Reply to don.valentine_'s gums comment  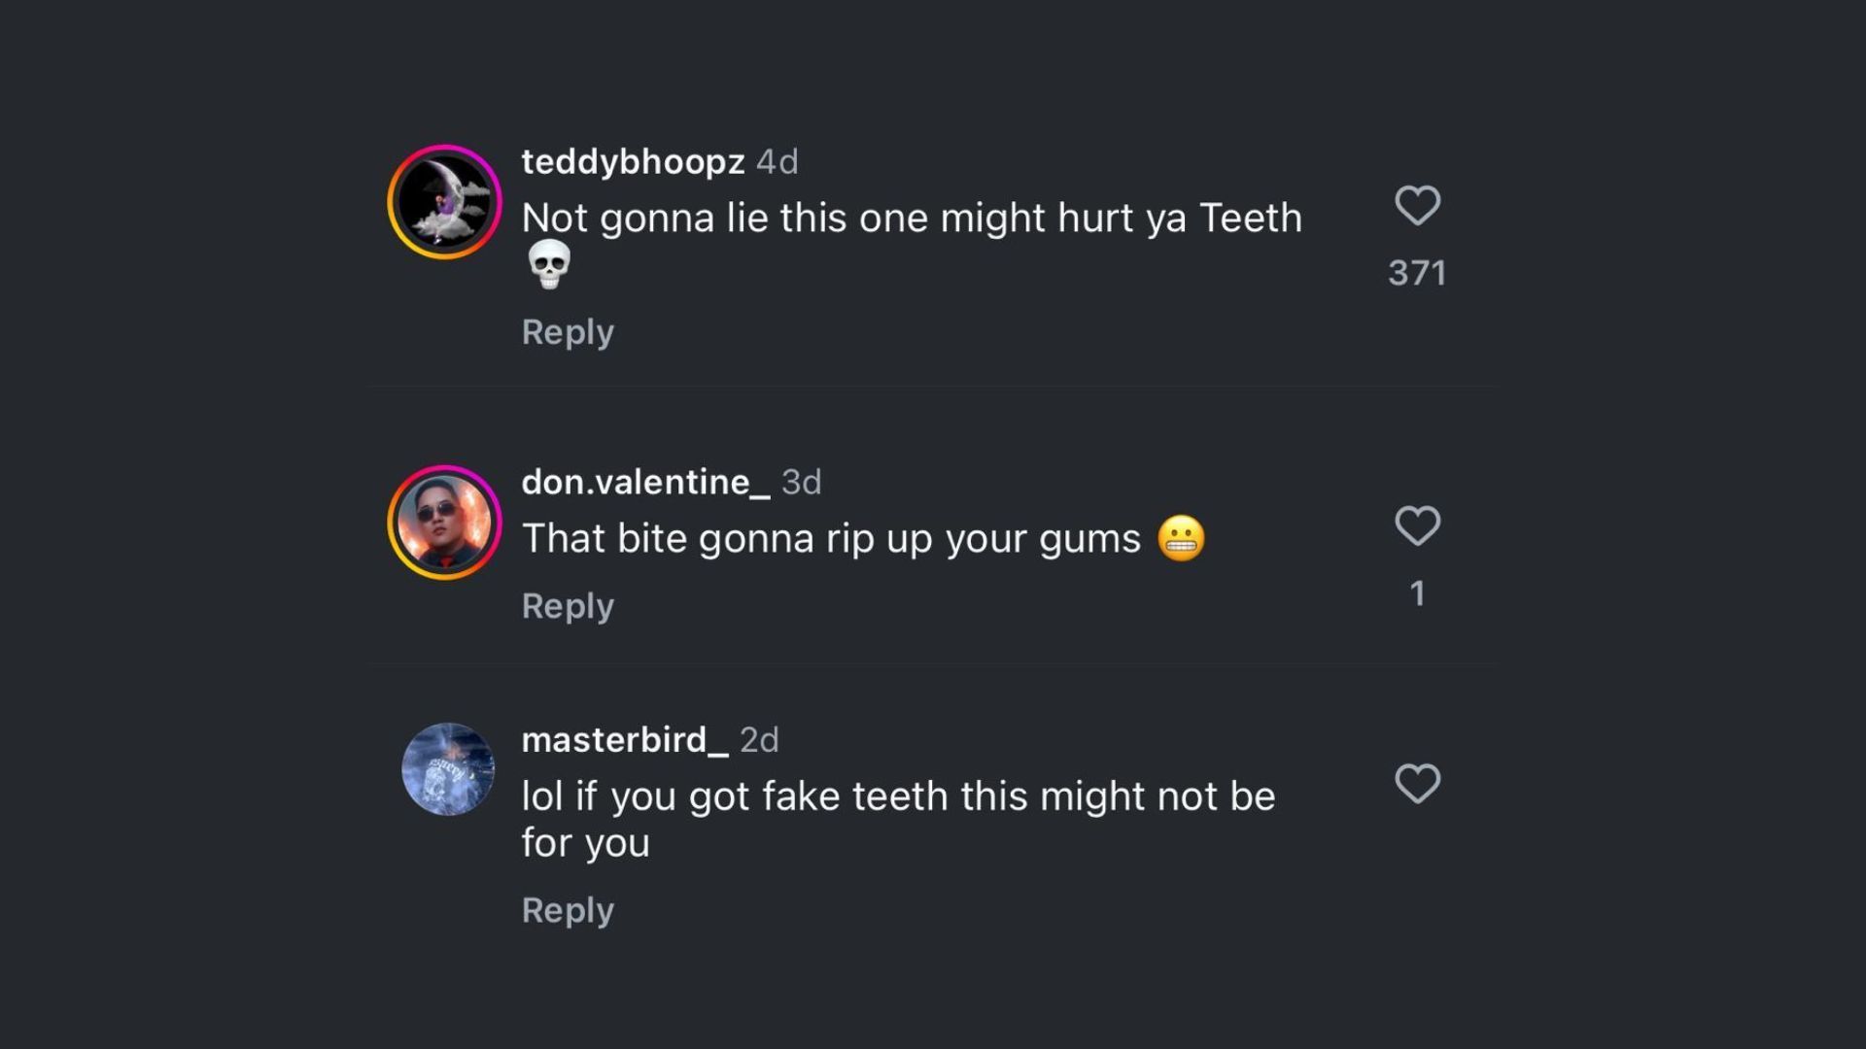[568, 606]
